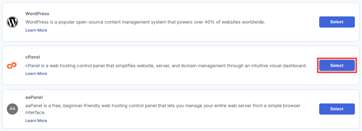Pick aaPanel using its Select button

pos(337,109)
